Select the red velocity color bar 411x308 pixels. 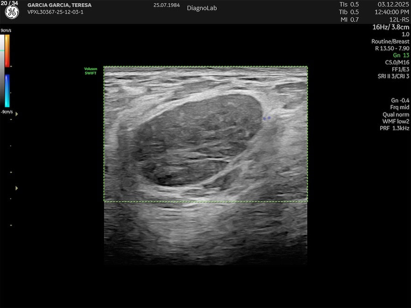[x=7, y=50]
